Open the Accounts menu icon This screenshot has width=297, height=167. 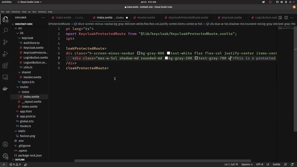[5, 144]
